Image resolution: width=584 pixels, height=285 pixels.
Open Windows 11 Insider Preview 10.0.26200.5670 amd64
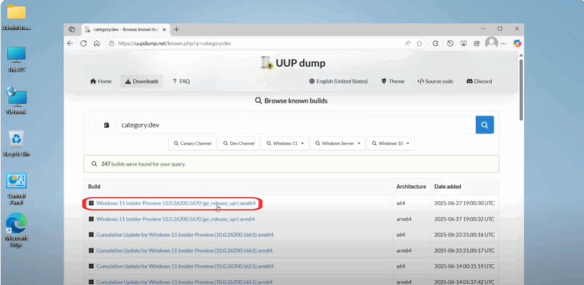(x=176, y=203)
